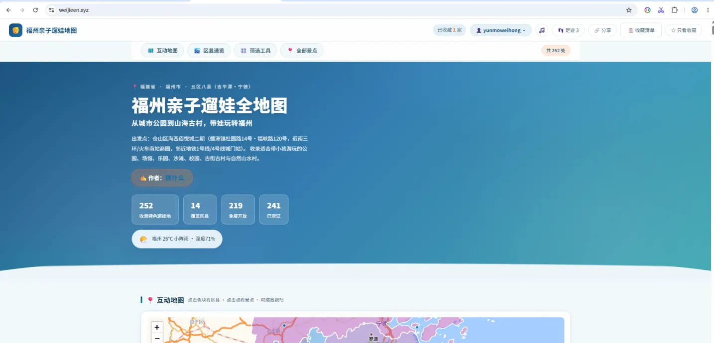
Task: Open the 筛选工具 nav tab
Action: [x=255, y=51]
